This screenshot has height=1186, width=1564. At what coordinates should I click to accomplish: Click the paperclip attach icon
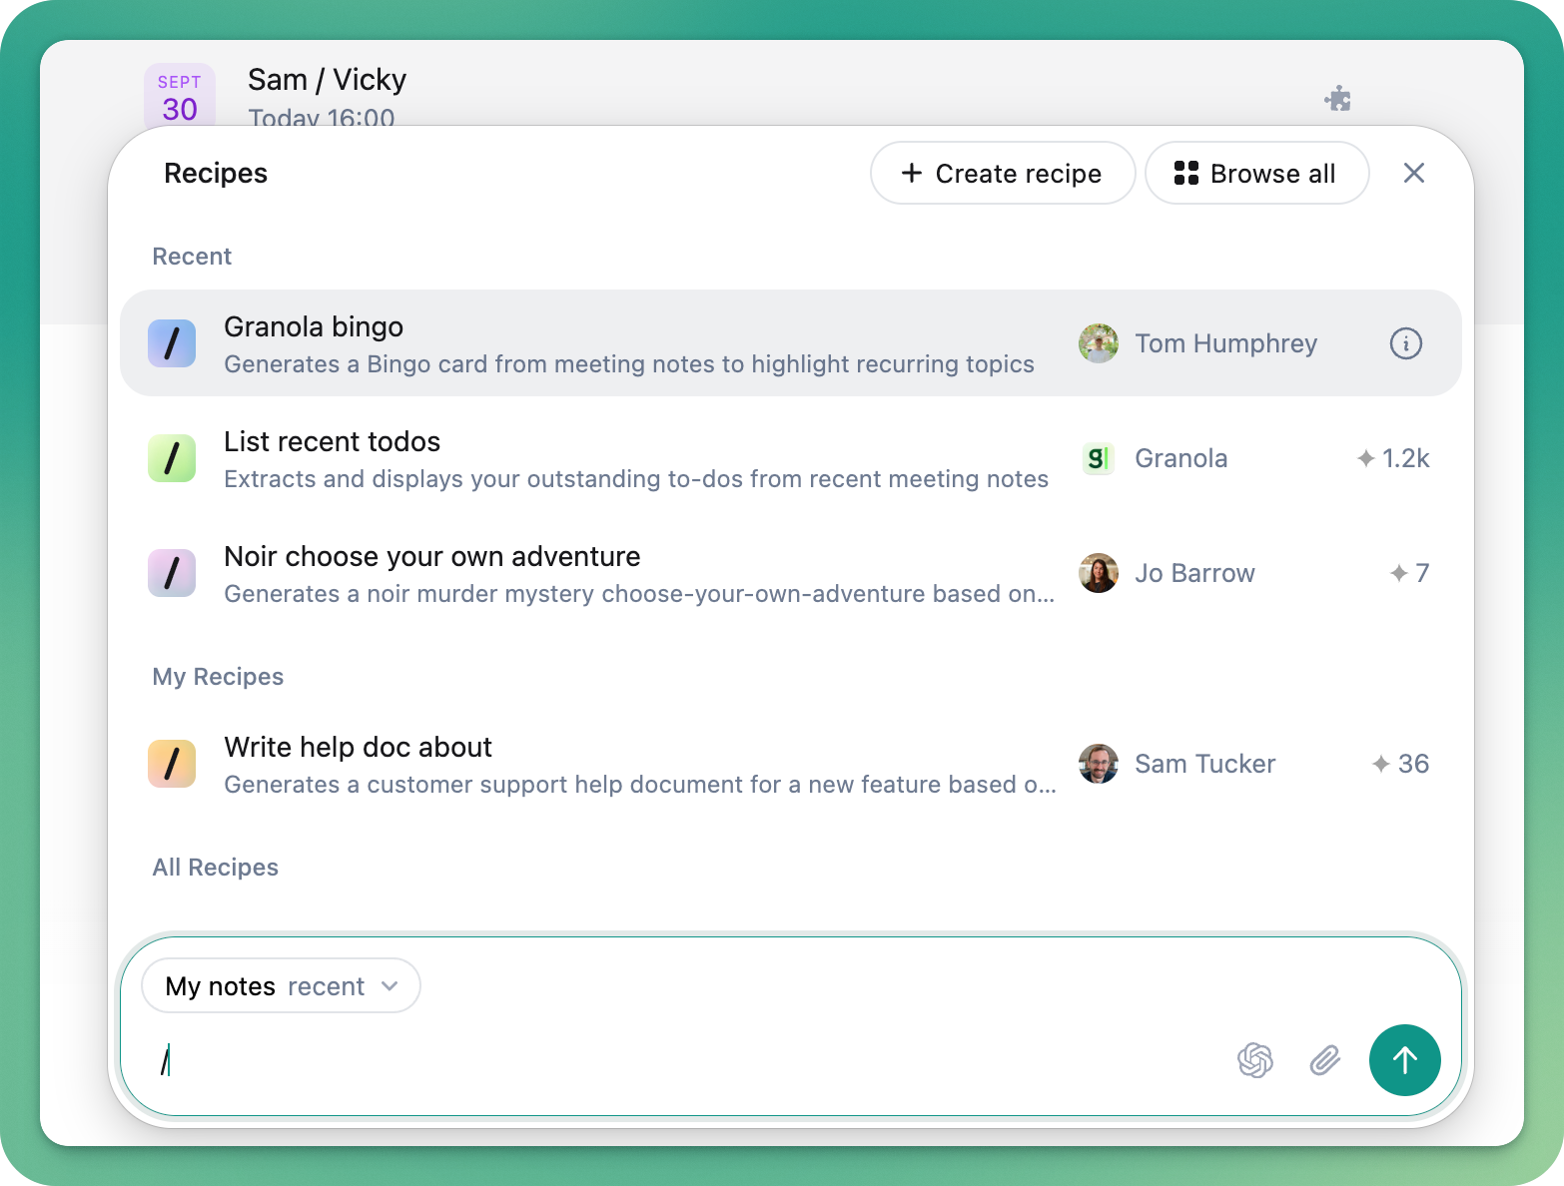pos(1324,1060)
